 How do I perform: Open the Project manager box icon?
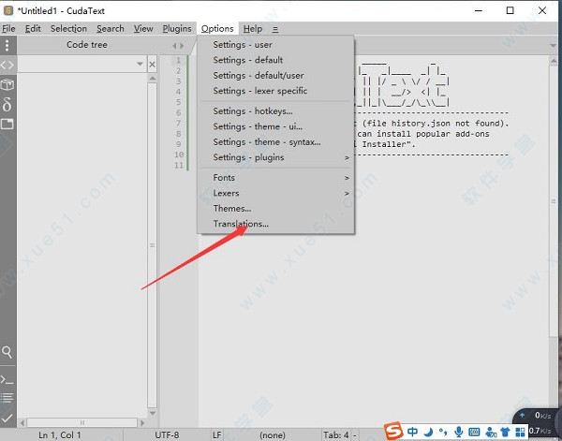click(7, 85)
